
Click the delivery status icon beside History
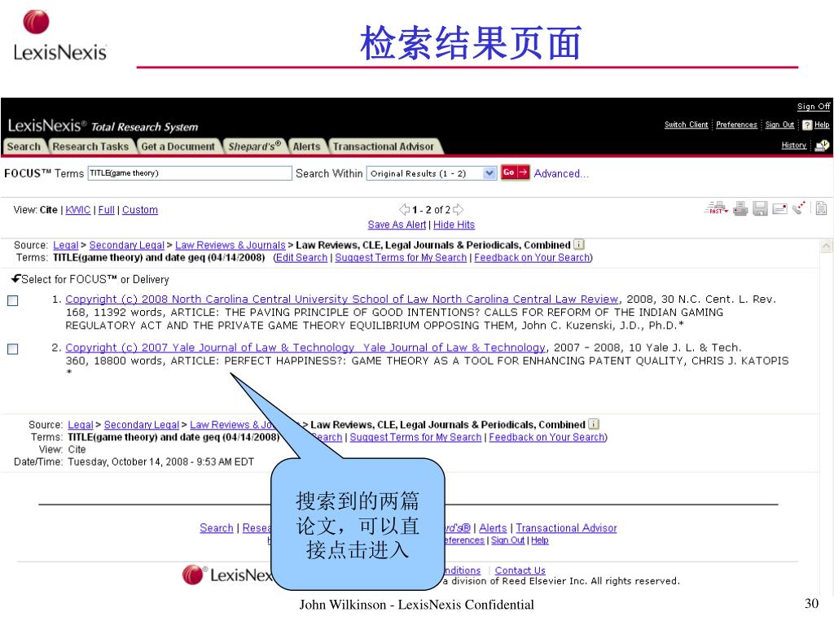[823, 145]
